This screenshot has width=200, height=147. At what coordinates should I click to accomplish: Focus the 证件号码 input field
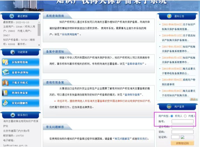click(182, 127)
